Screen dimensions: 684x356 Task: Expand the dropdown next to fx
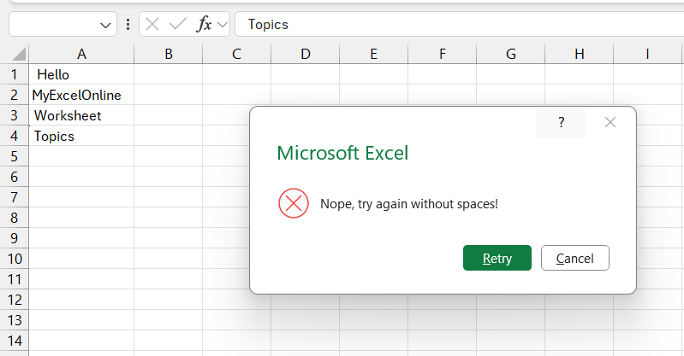pyautogui.click(x=223, y=25)
